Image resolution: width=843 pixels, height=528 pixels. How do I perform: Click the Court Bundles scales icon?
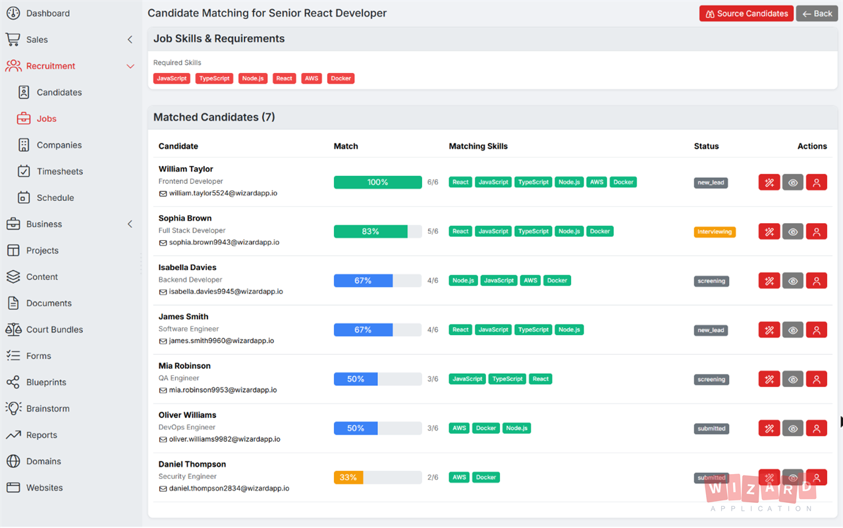coord(13,329)
